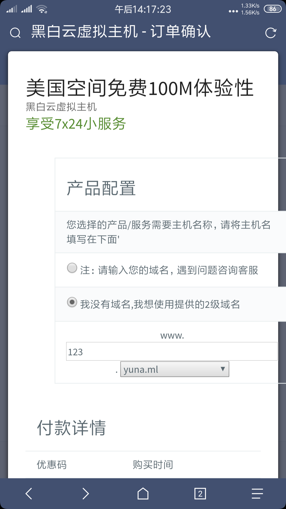Select the 我没有域名 second-level domain radio
Image resolution: width=286 pixels, height=509 pixels.
72,302
